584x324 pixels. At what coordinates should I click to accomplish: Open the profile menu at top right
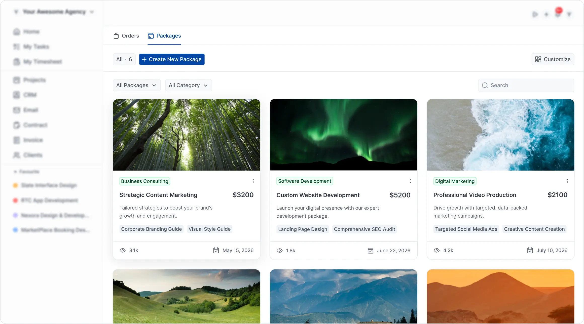[569, 14]
